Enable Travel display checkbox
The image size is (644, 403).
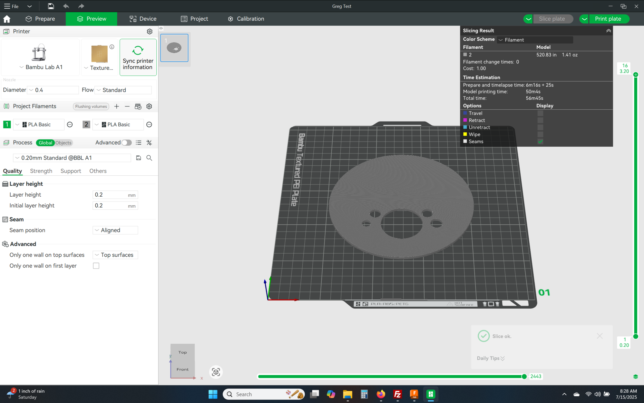[x=540, y=113]
